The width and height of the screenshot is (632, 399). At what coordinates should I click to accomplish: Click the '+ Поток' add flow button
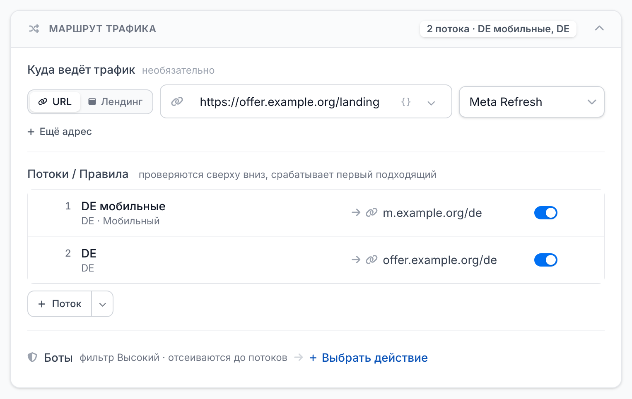(x=60, y=304)
